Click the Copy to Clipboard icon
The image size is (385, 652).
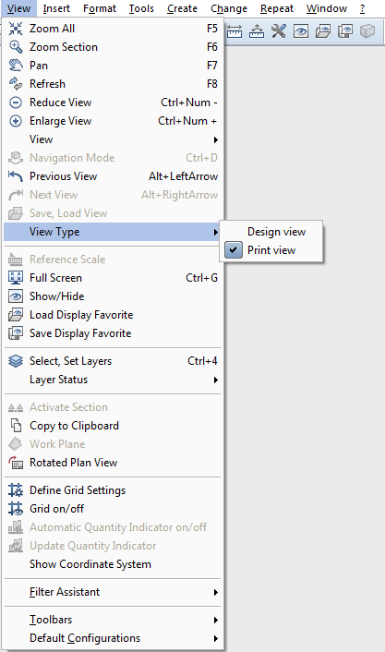(x=16, y=426)
